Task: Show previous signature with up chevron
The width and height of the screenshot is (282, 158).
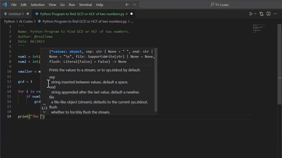Action: coord(44,104)
